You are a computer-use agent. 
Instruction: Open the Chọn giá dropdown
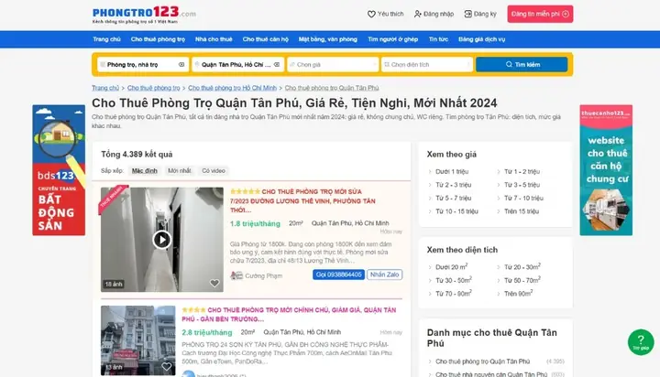(x=333, y=65)
